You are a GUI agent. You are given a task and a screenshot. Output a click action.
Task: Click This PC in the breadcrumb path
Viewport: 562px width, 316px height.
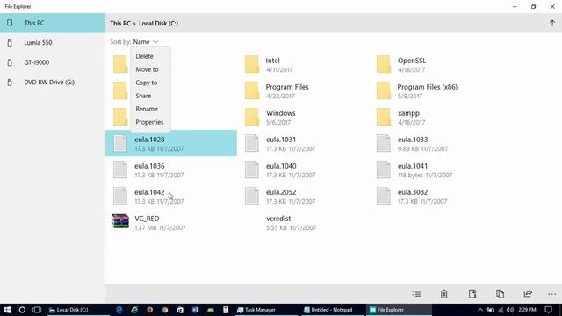[x=120, y=24]
